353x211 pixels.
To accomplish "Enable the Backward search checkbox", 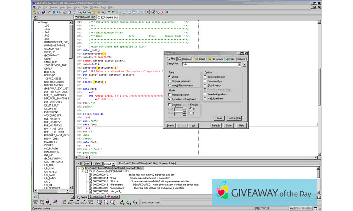I will click(206, 78).
